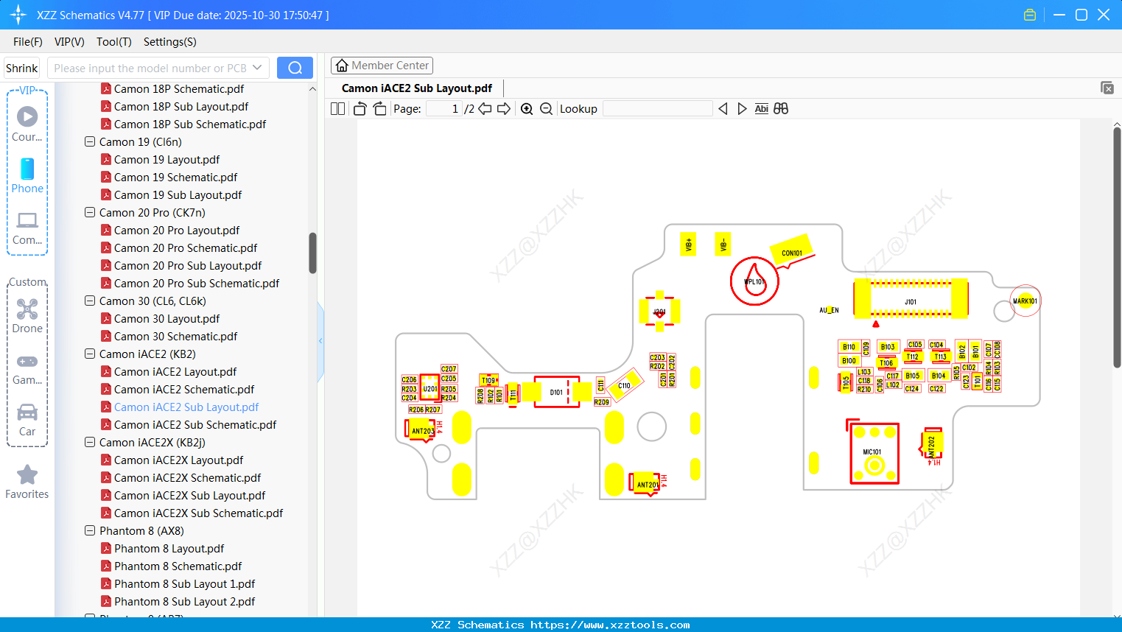Toggle the two-page split view icon
This screenshot has width=1122, height=632.
tap(337, 109)
